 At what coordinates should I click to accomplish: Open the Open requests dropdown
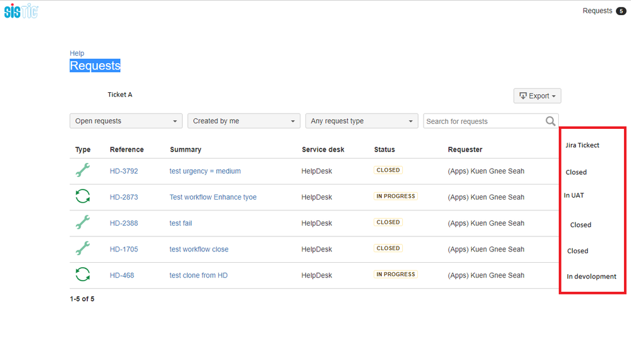click(x=126, y=121)
